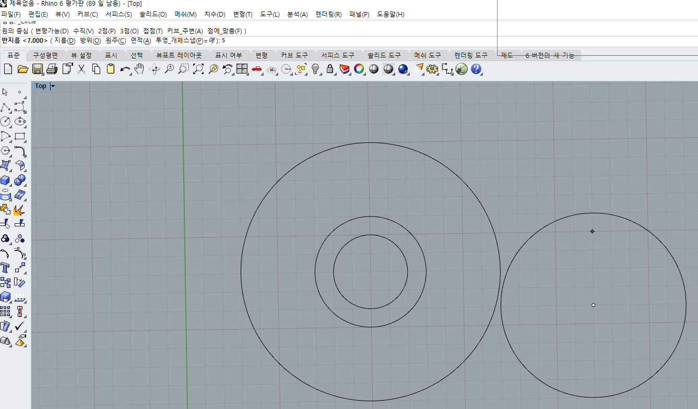Choose the Rectangle tool in the sidebar

click(20, 137)
